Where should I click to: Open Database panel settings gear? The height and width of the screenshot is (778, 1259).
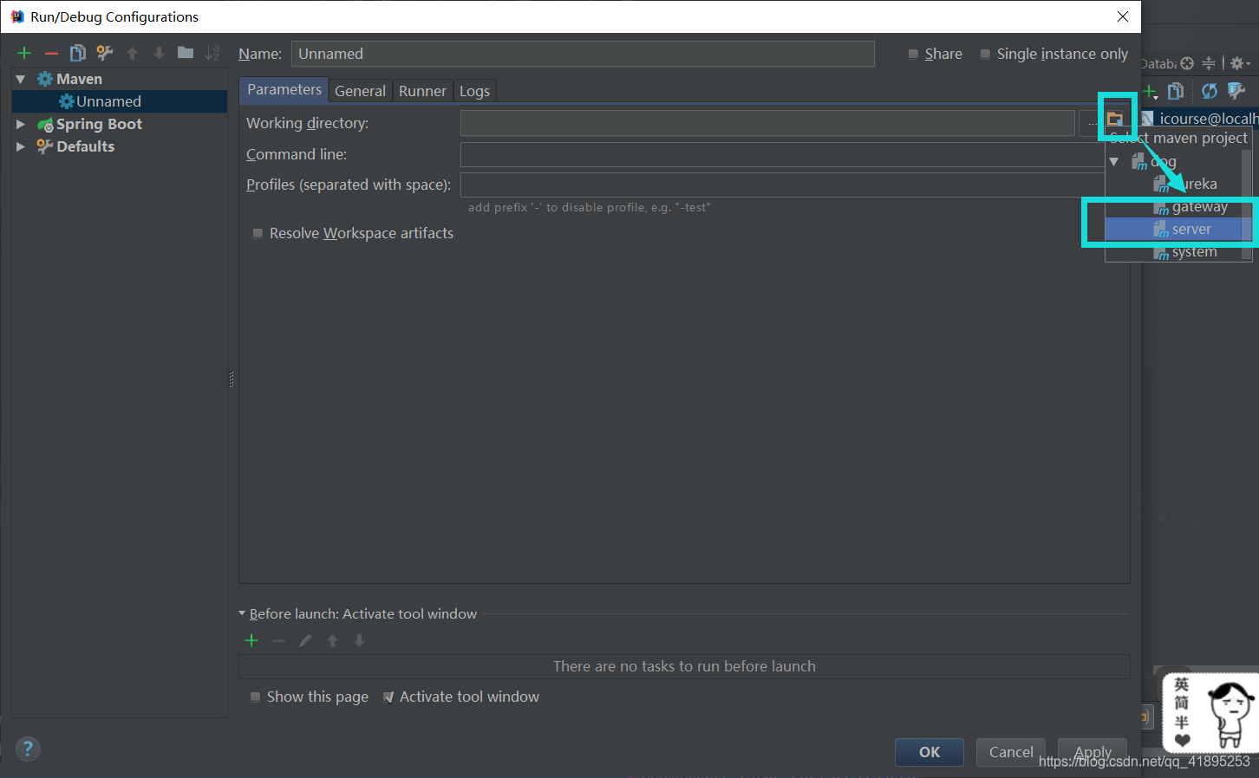click(1239, 63)
